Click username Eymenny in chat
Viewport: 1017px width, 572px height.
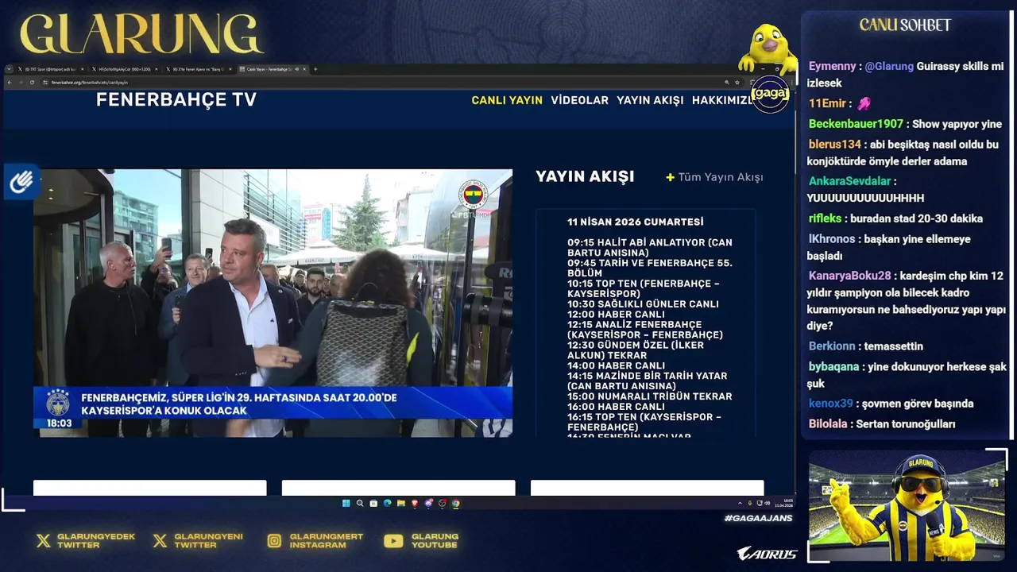pyautogui.click(x=832, y=66)
